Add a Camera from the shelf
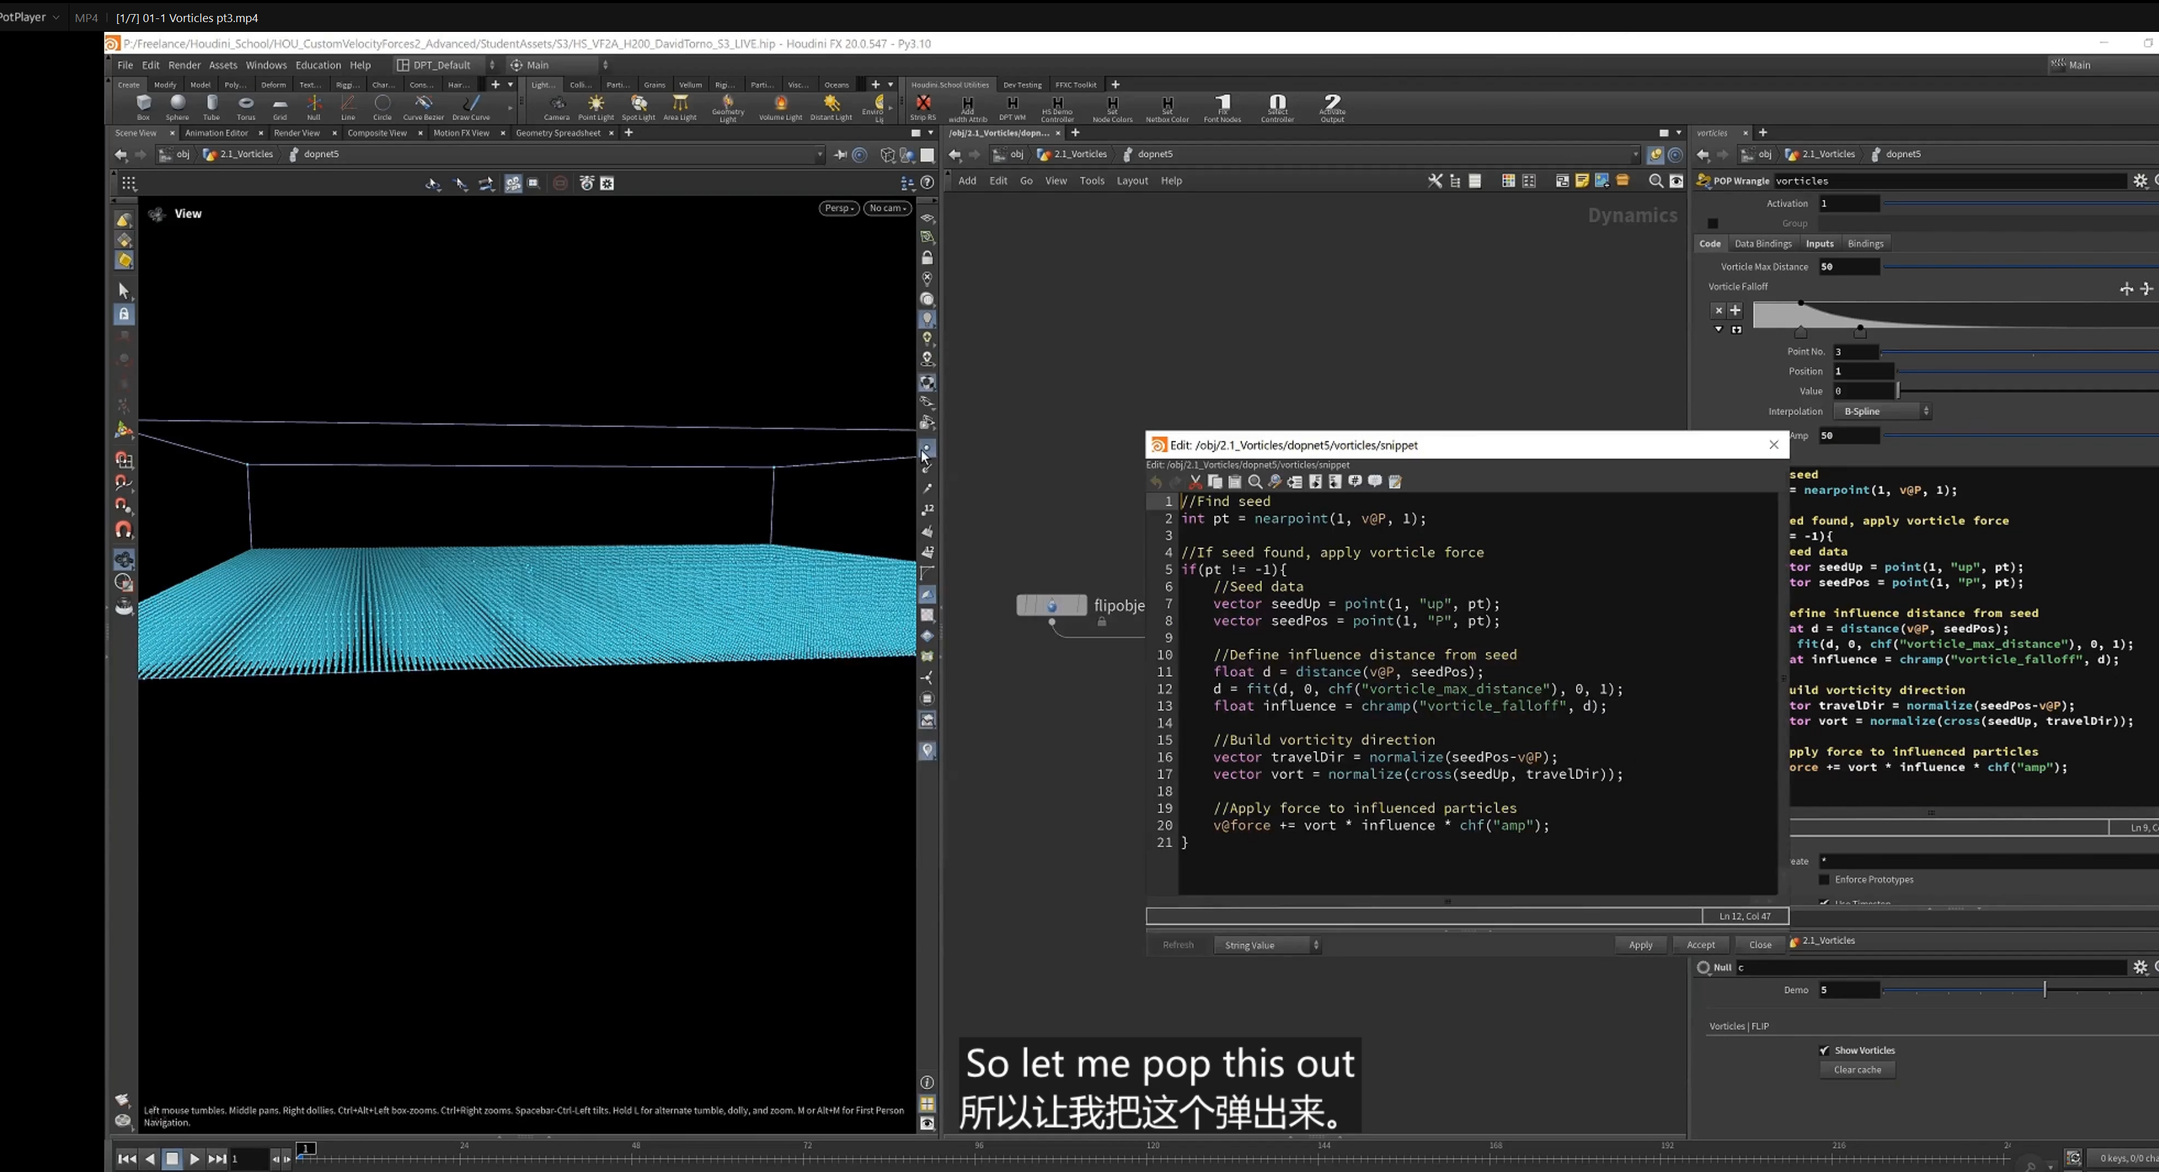The image size is (2159, 1172). coord(557,107)
